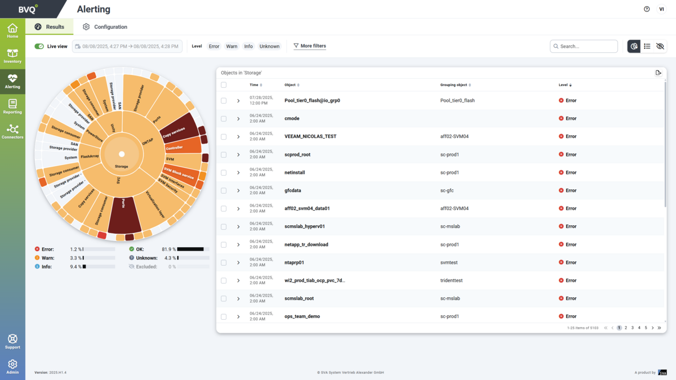Filter by Error level
The image size is (676, 380).
click(214, 46)
